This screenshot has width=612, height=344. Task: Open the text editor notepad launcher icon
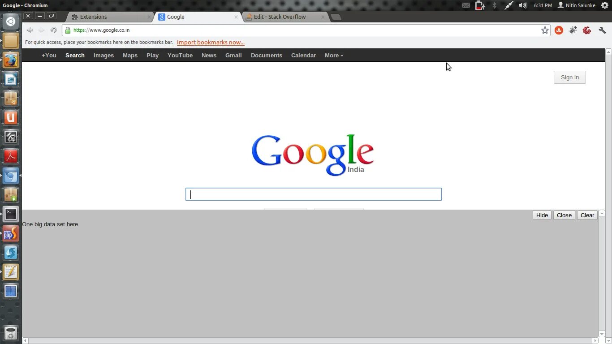[x=11, y=272]
